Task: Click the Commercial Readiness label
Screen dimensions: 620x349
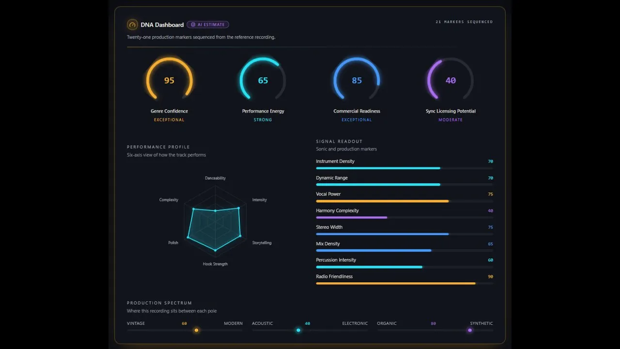Action: click(x=357, y=111)
